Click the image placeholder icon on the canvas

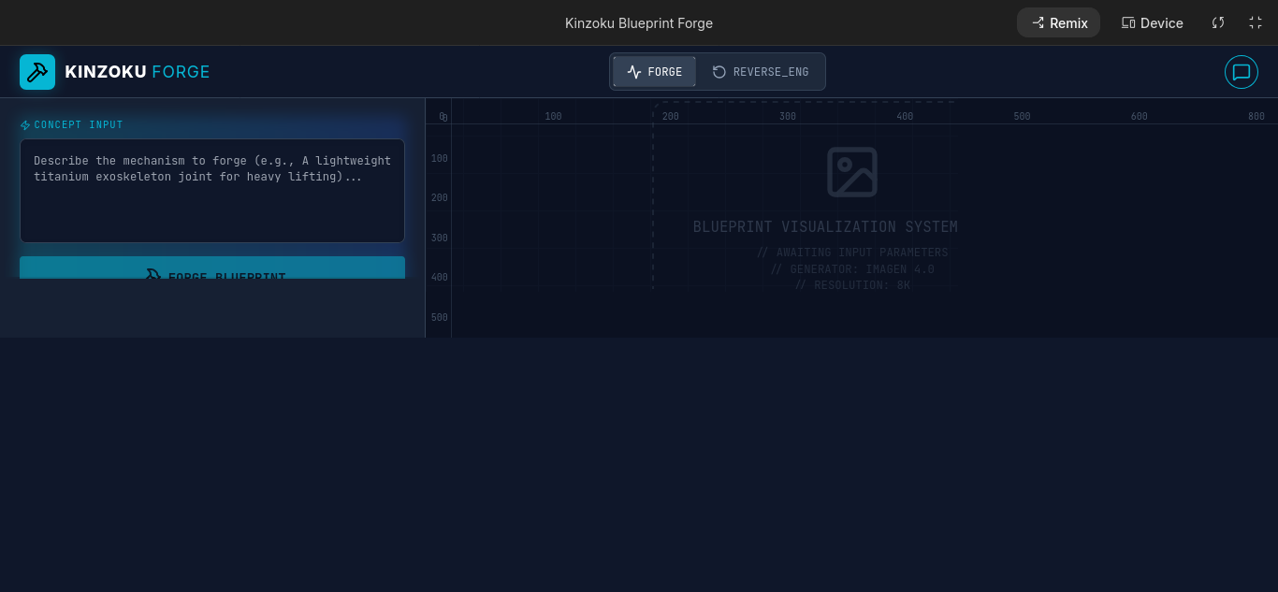point(851,172)
